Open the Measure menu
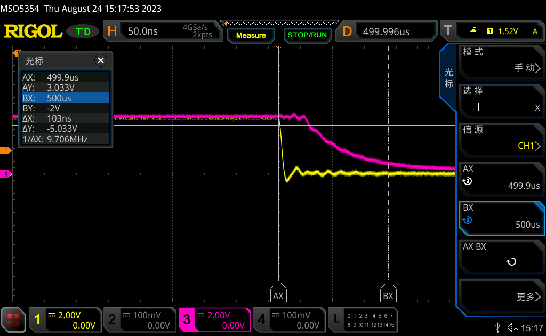The height and width of the screenshot is (336, 546). 251,35
